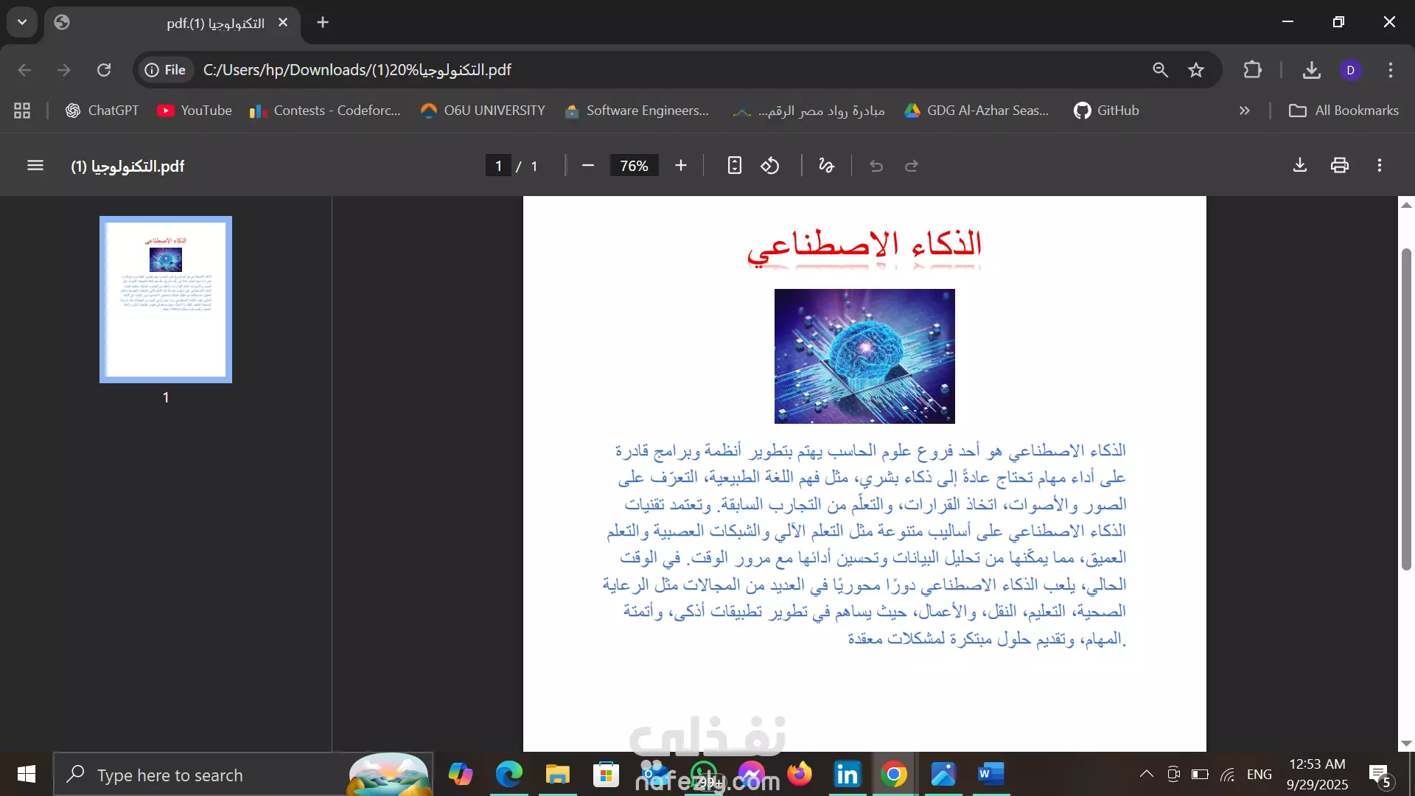
Task: Open the GitHub bookmark
Action: click(1106, 111)
